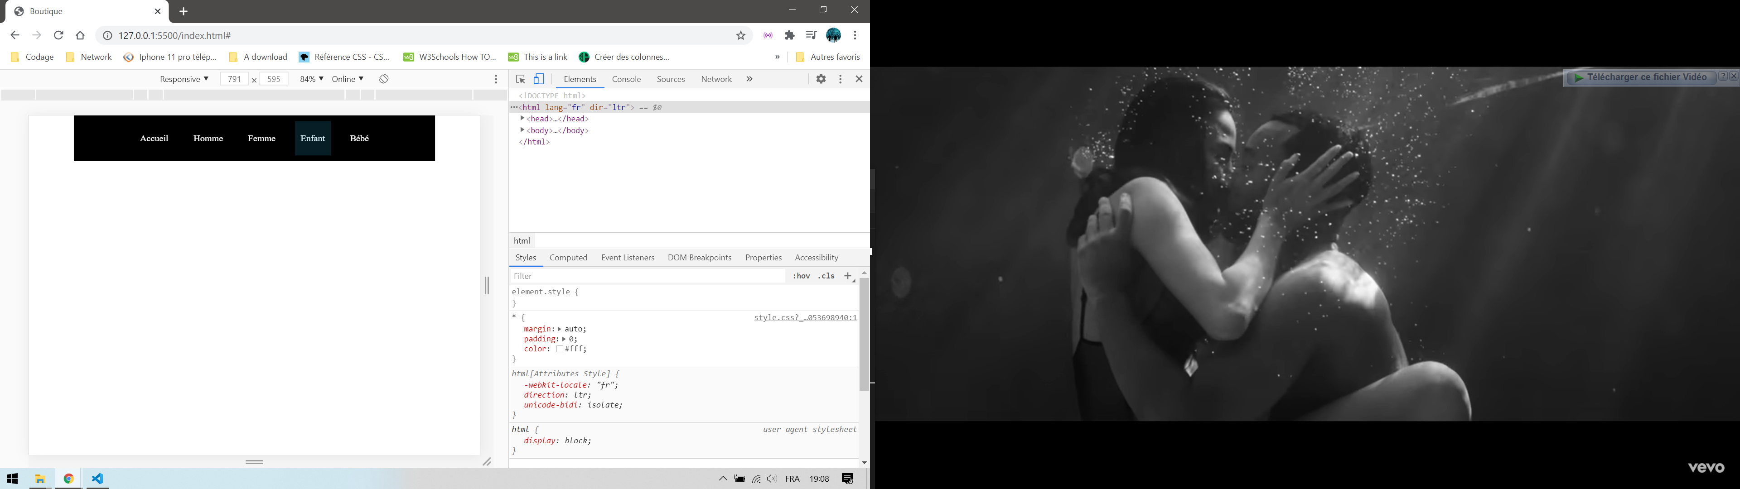The image size is (1740, 489).
Task: Open DevTools settings gear
Action: tap(821, 79)
